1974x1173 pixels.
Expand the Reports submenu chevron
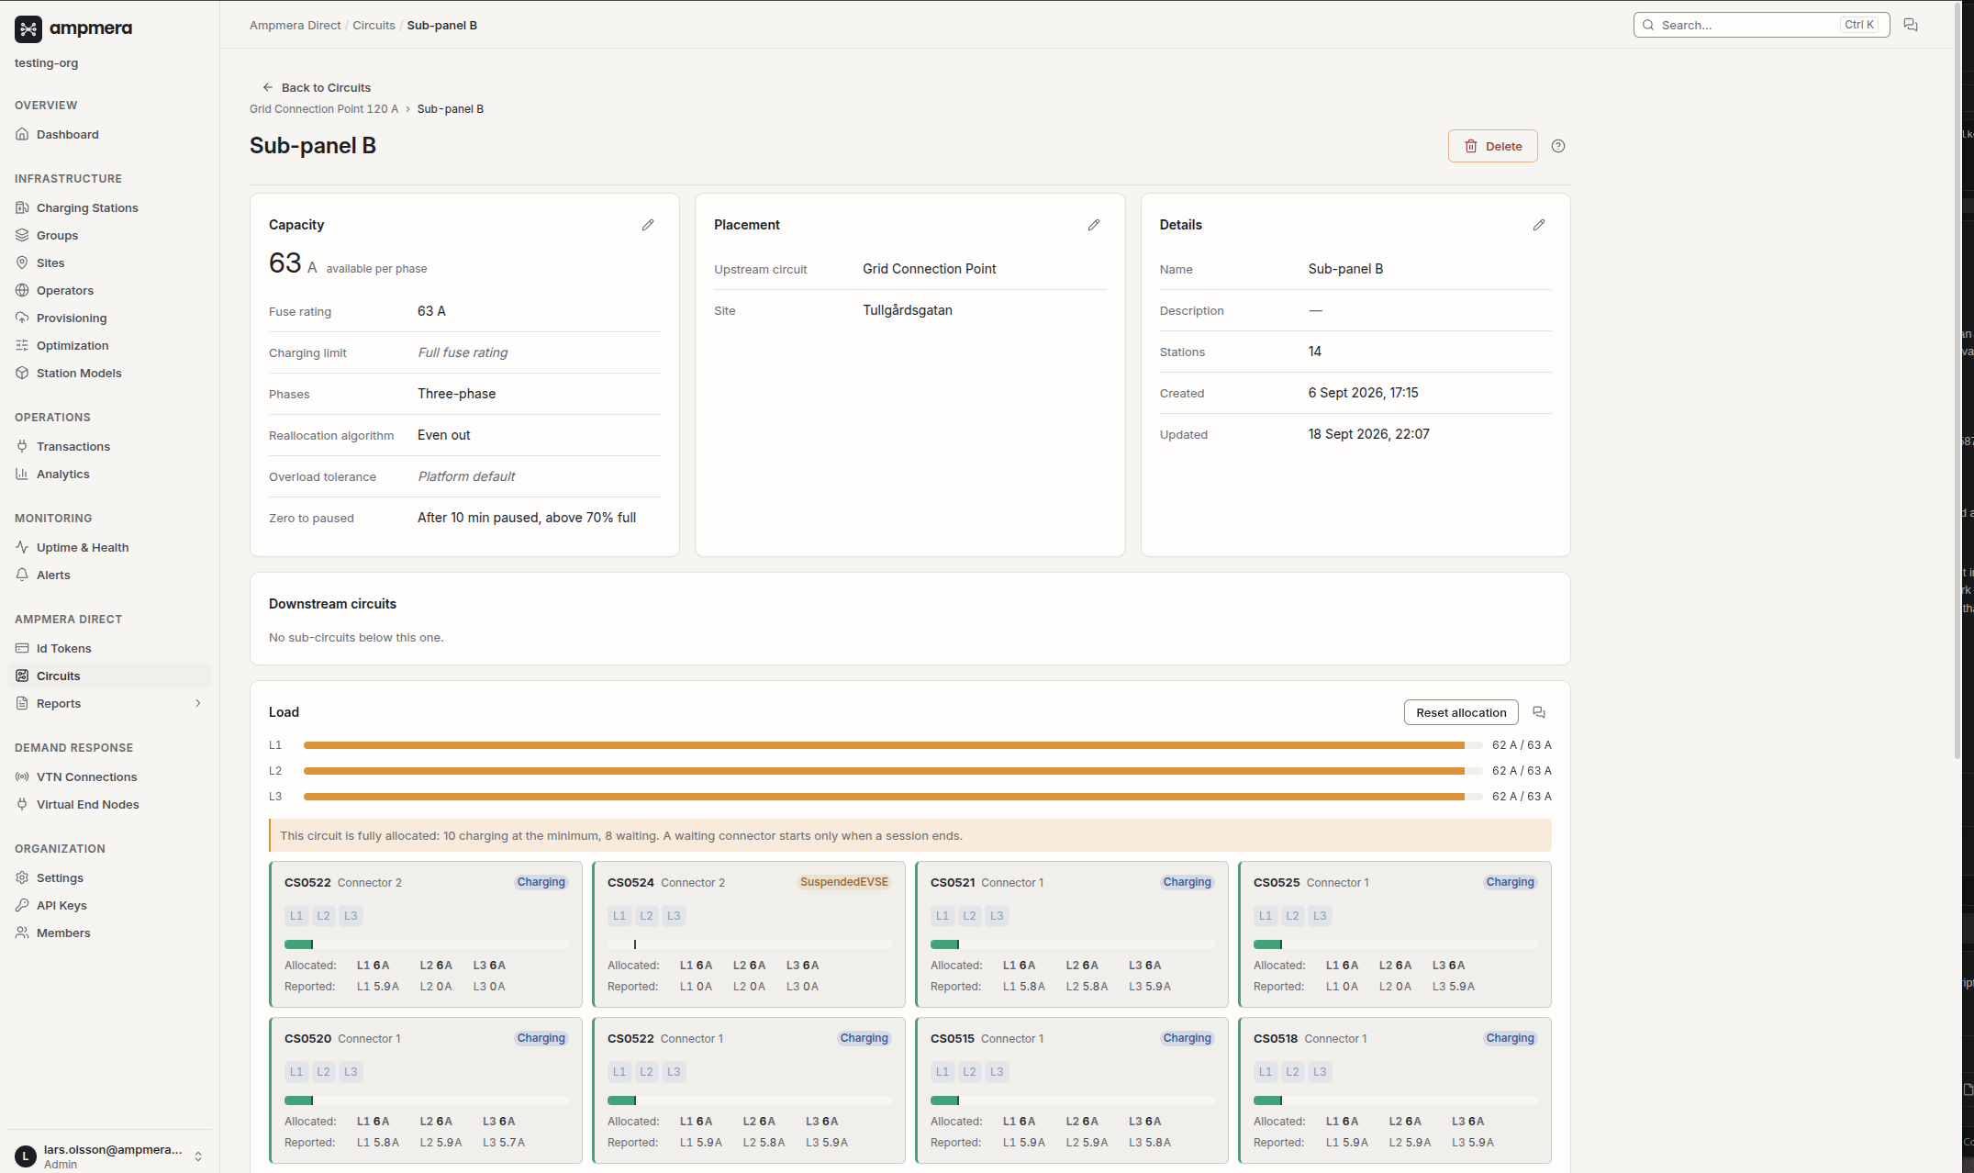click(x=197, y=703)
